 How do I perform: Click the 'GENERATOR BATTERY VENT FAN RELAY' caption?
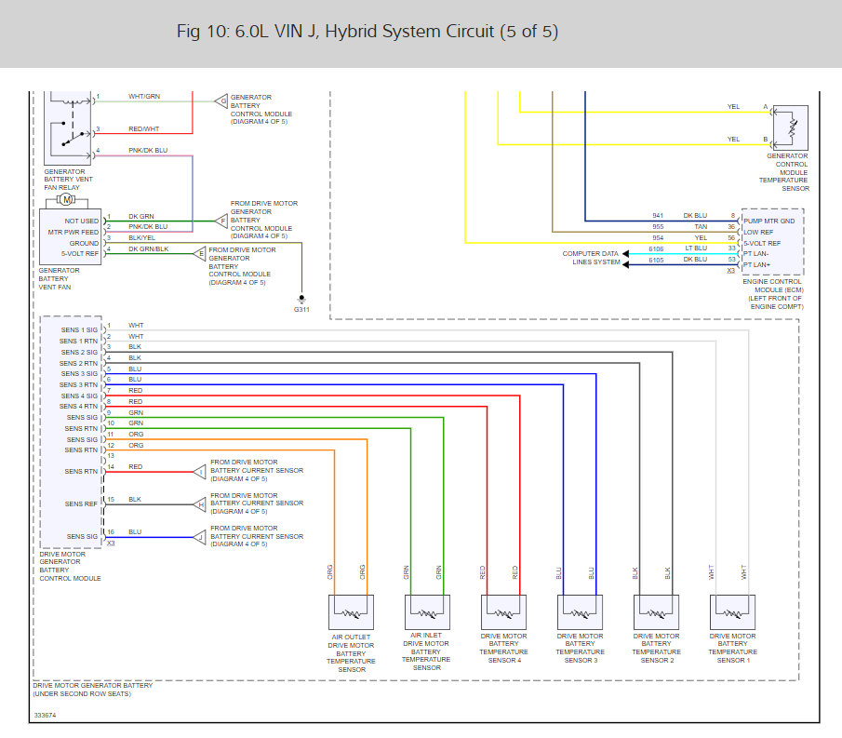pos(68,180)
